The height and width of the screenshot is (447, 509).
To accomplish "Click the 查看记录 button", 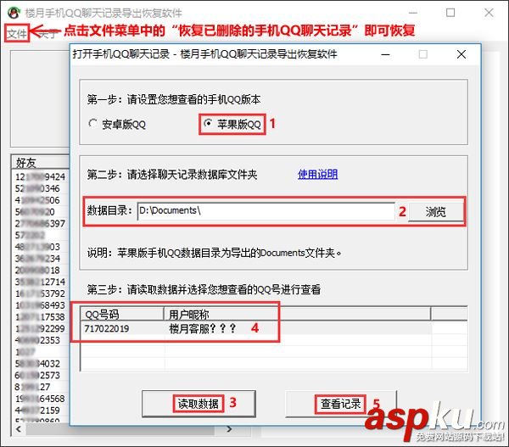I will (341, 404).
